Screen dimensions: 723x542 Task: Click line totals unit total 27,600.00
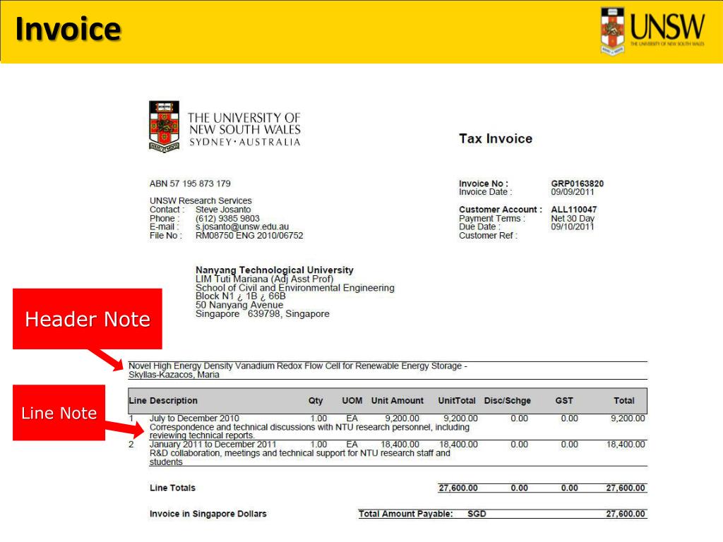tap(458, 488)
